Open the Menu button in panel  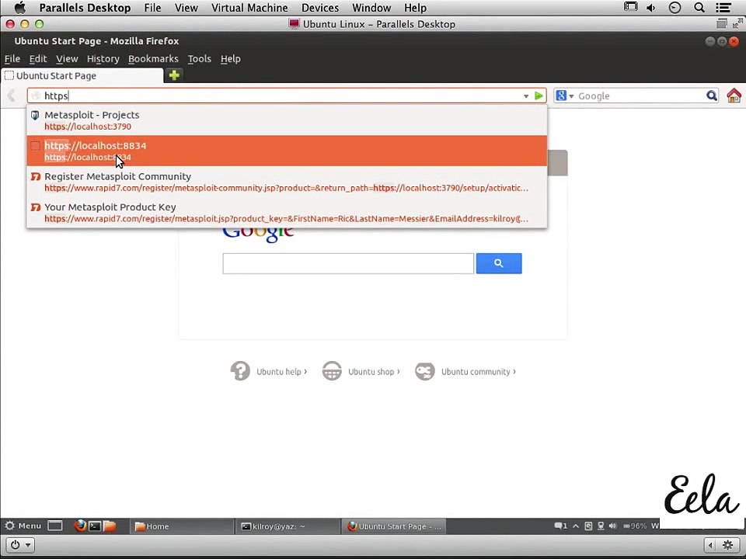point(23,526)
